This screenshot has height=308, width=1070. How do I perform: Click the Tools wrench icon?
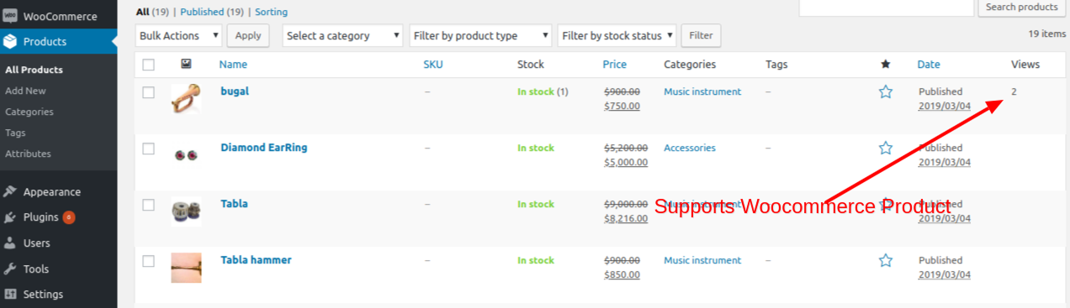[10, 269]
